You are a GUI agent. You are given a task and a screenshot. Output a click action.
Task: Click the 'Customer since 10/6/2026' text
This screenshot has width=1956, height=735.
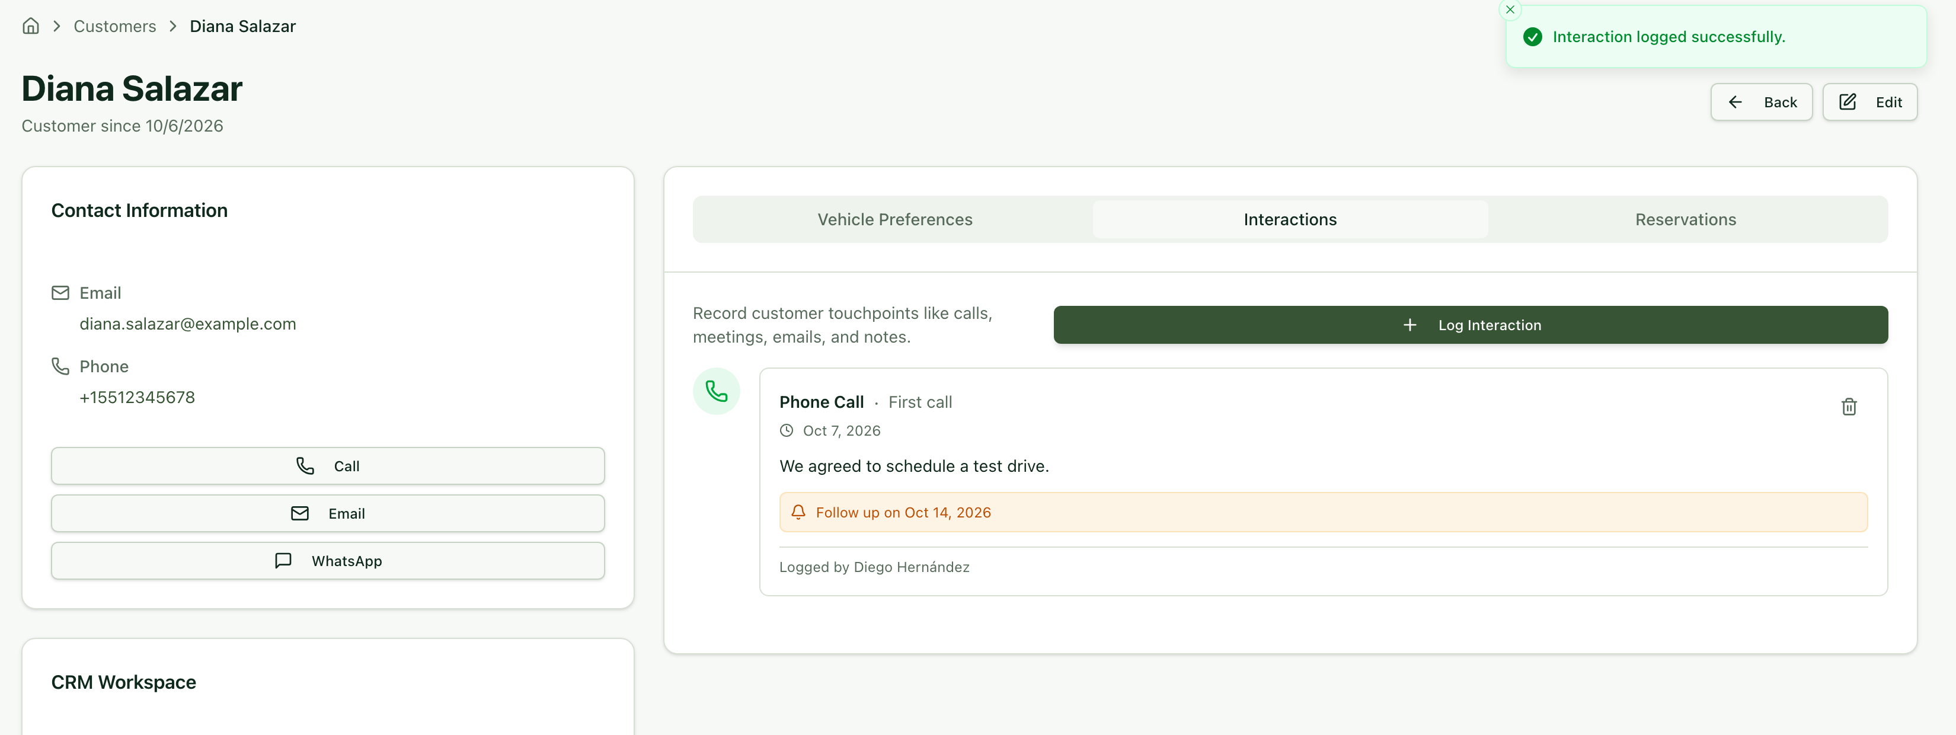pos(122,126)
